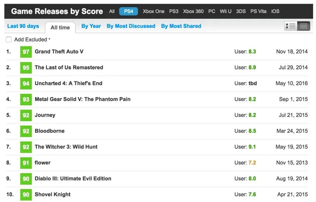Click Journey's user score 8.2
316x202 pixels.
(x=252, y=115)
